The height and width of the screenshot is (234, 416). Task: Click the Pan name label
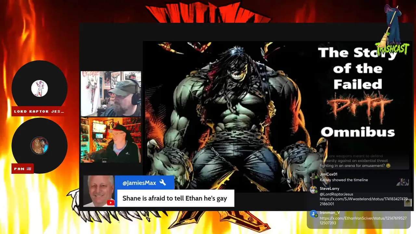click(23, 169)
